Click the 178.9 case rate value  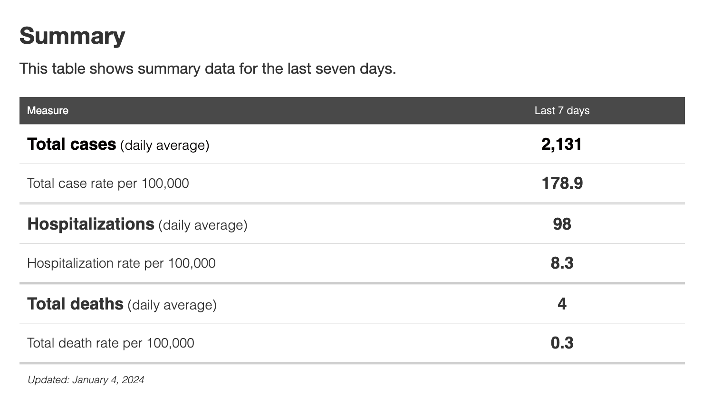[562, 184]
